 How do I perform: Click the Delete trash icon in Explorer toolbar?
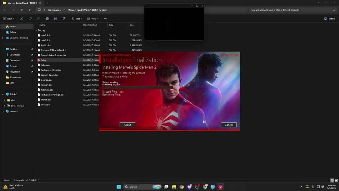[64, 19]
